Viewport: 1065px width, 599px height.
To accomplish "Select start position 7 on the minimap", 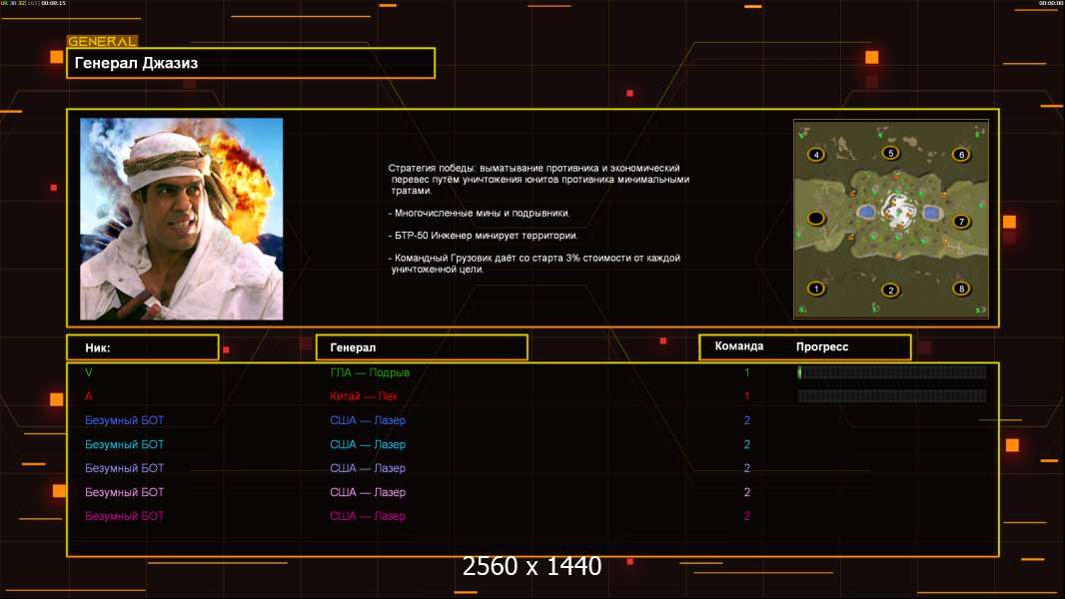I will [960, 222].
